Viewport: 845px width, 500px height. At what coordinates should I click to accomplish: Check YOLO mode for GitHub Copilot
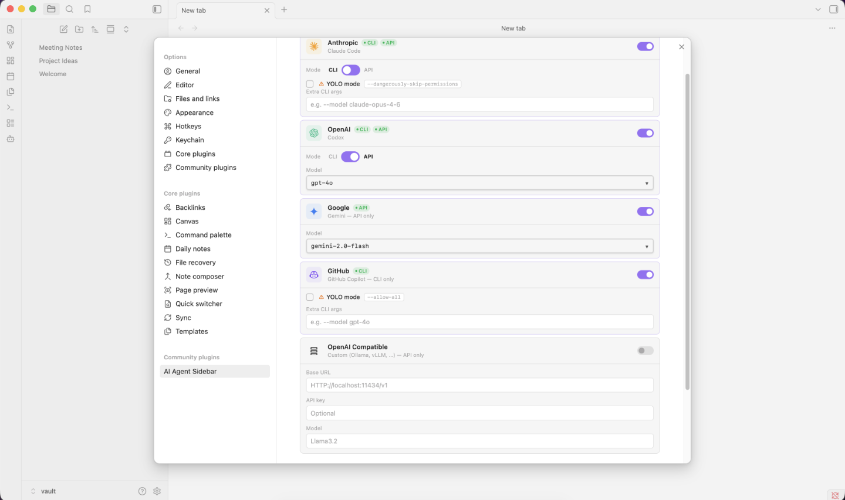point(309,297)
